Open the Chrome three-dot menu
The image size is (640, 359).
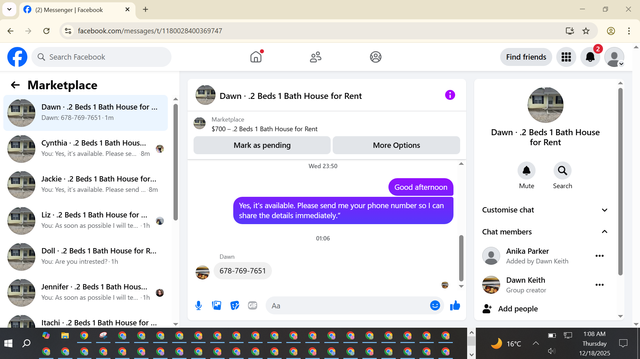coord(629,31)
